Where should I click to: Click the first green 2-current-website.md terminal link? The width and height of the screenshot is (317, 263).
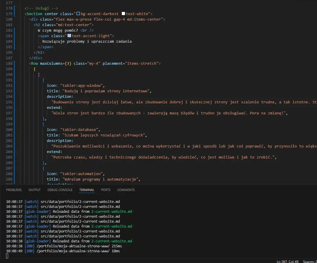[111, 211]
